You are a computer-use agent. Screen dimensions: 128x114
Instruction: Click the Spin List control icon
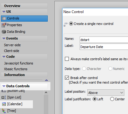4,98
